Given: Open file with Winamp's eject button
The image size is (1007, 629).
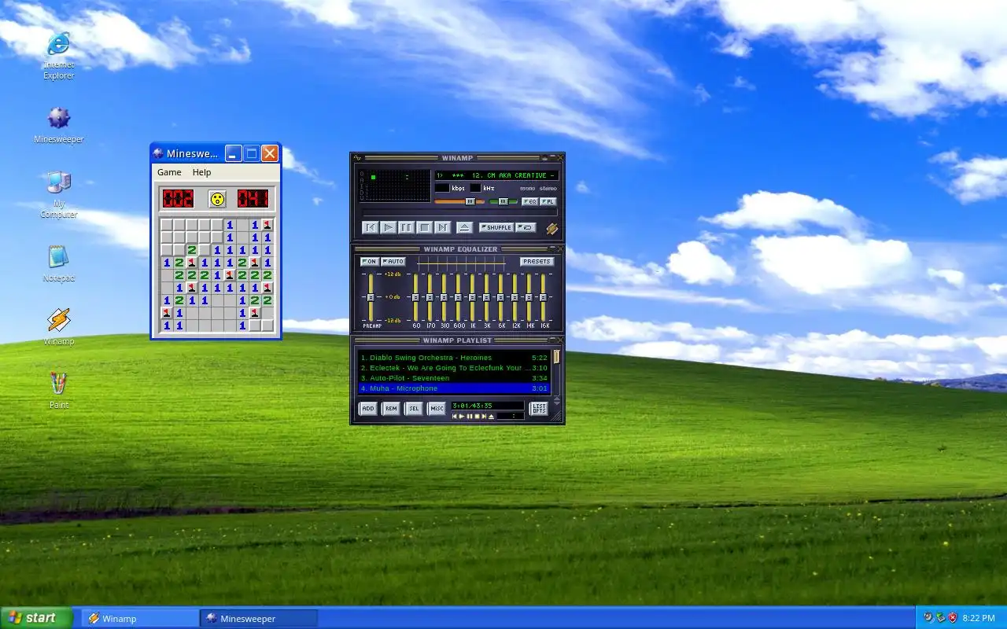Looking at the screenshot, I should tap(465, 227).
